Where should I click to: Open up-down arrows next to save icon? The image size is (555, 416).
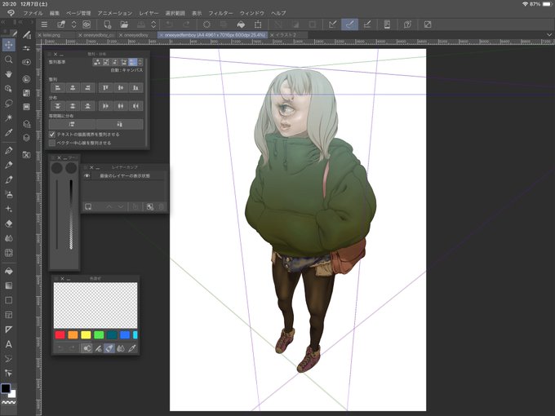(153, 24)
